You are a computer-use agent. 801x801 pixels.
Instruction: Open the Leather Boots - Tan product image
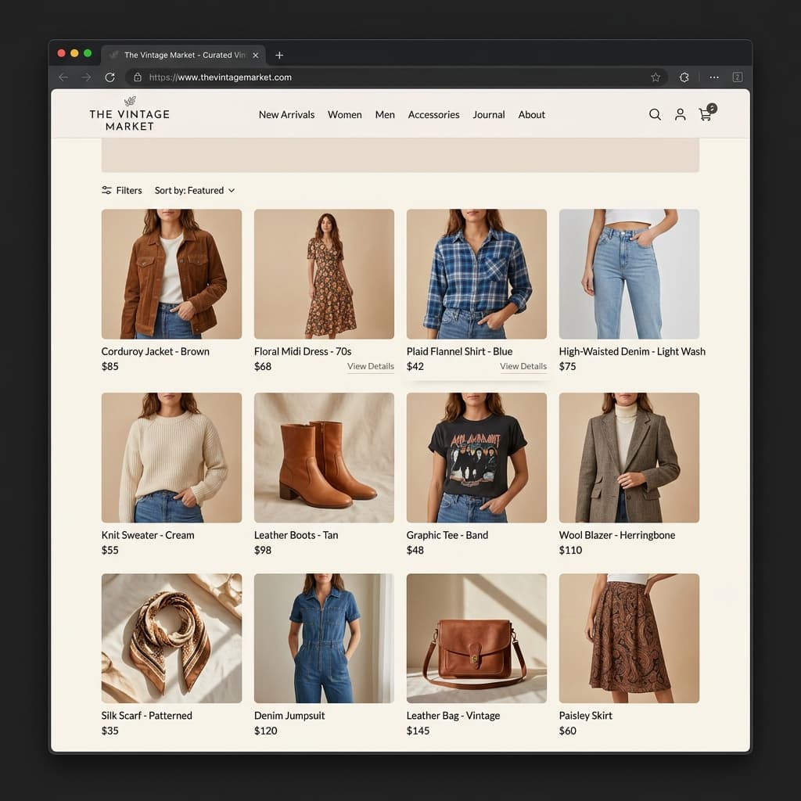pyautogui.click(x=323, y=458)
